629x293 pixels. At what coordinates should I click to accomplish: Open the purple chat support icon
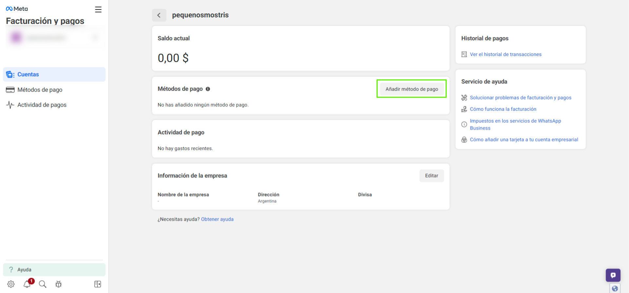coord(613,275)
